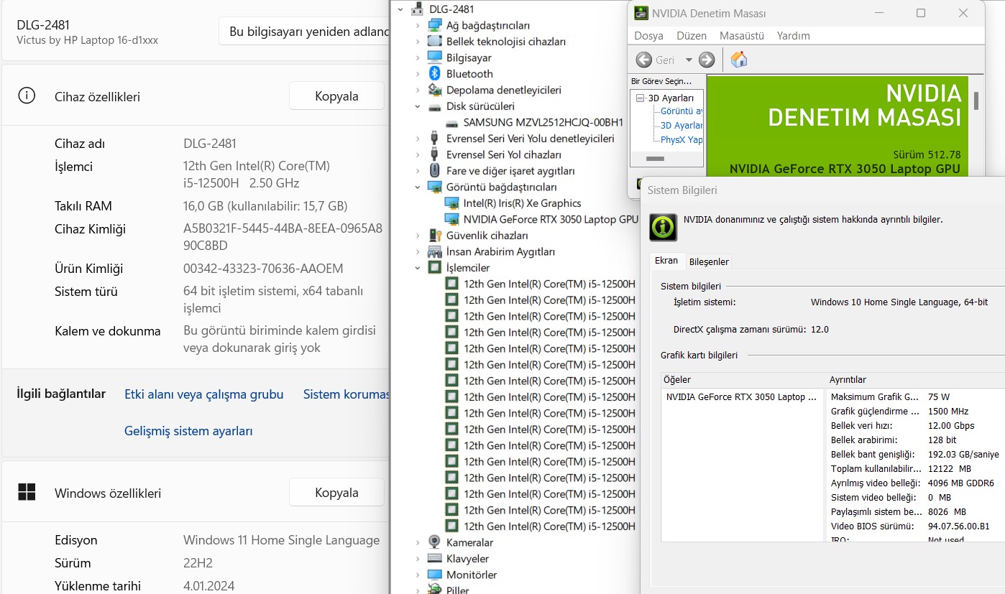1005x594 pixels.
Task: Click the Home icon in NVIDIA toolbar
Action: coord(738,60)
